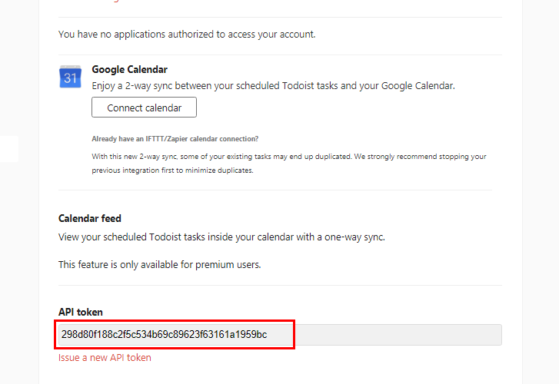This screenshot has height=384, width=559.
Task: Click the Issue a new API token link
Action: coord(105,357)
